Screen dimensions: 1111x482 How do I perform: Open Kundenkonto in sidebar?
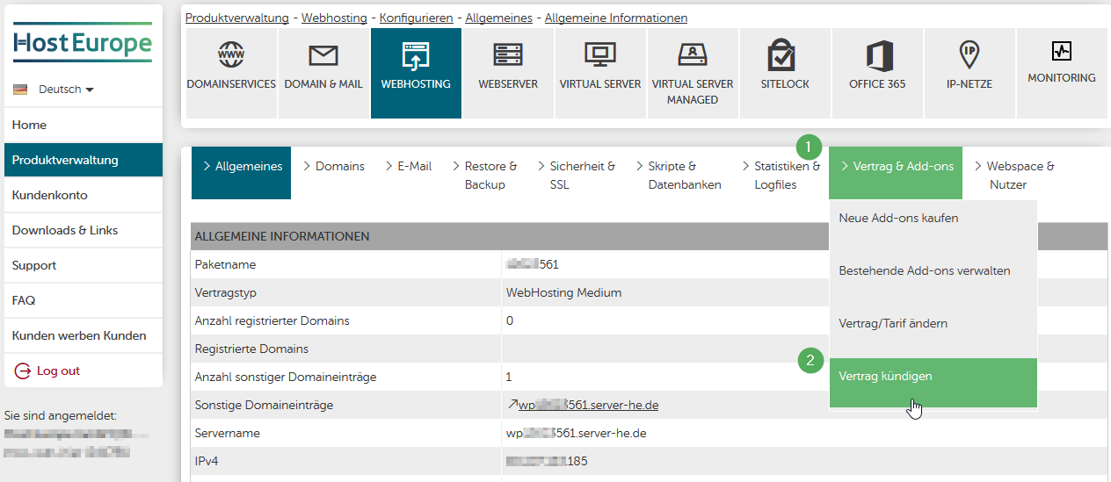84,195
